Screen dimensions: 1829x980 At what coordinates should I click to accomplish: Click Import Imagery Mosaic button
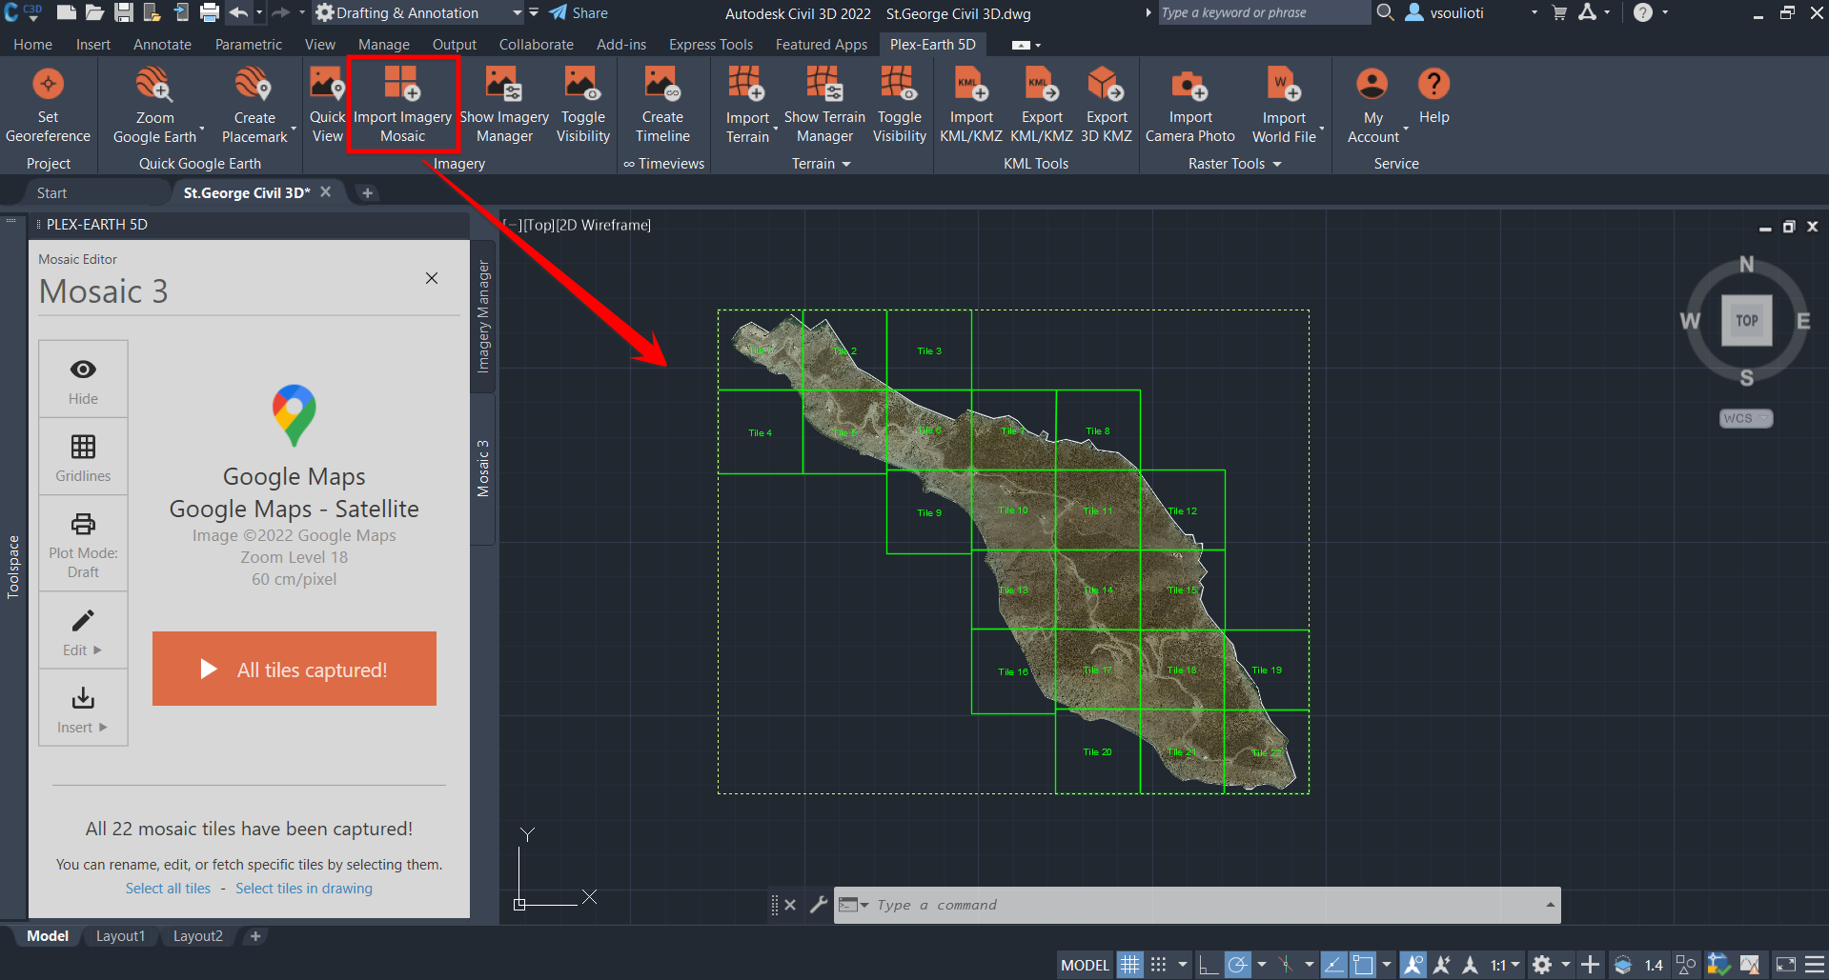[x=403, y=106]
